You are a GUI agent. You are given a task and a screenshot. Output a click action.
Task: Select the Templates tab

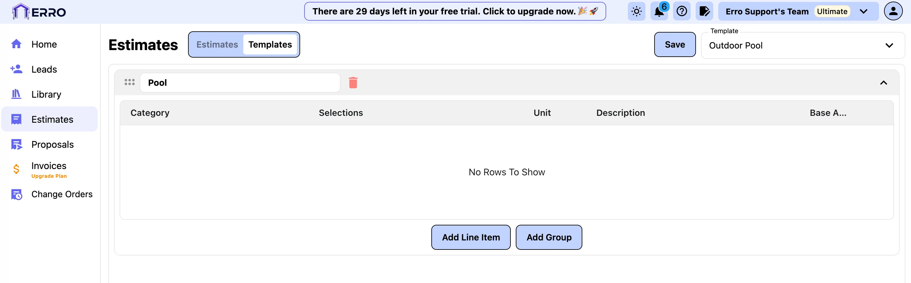(270, 45)
